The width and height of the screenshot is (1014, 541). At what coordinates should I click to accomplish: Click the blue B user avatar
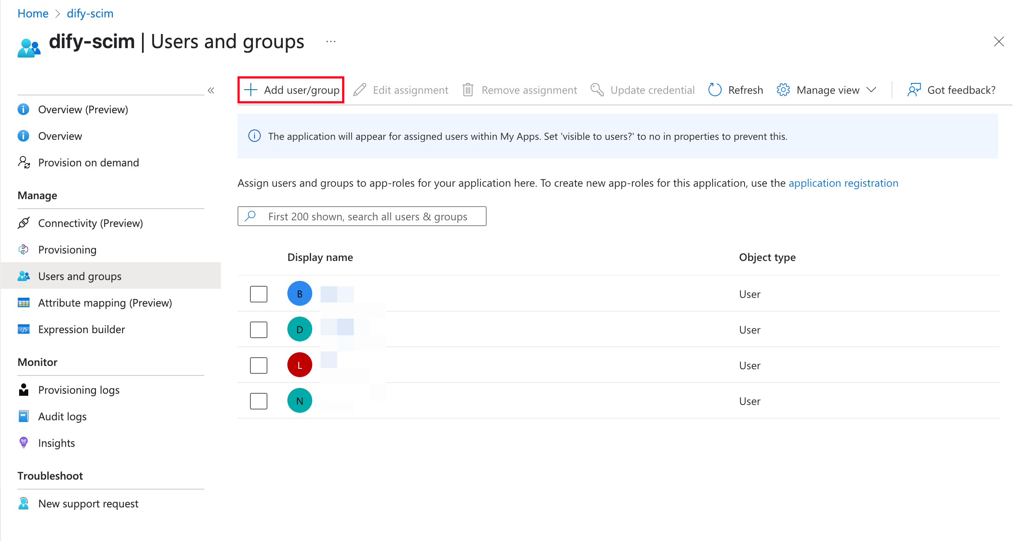click(300, 293)
